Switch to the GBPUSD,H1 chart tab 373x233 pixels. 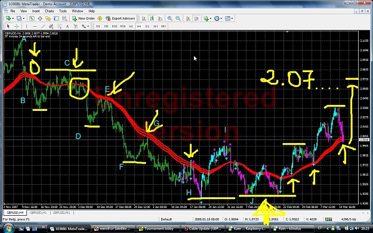(x=38, y=213)
